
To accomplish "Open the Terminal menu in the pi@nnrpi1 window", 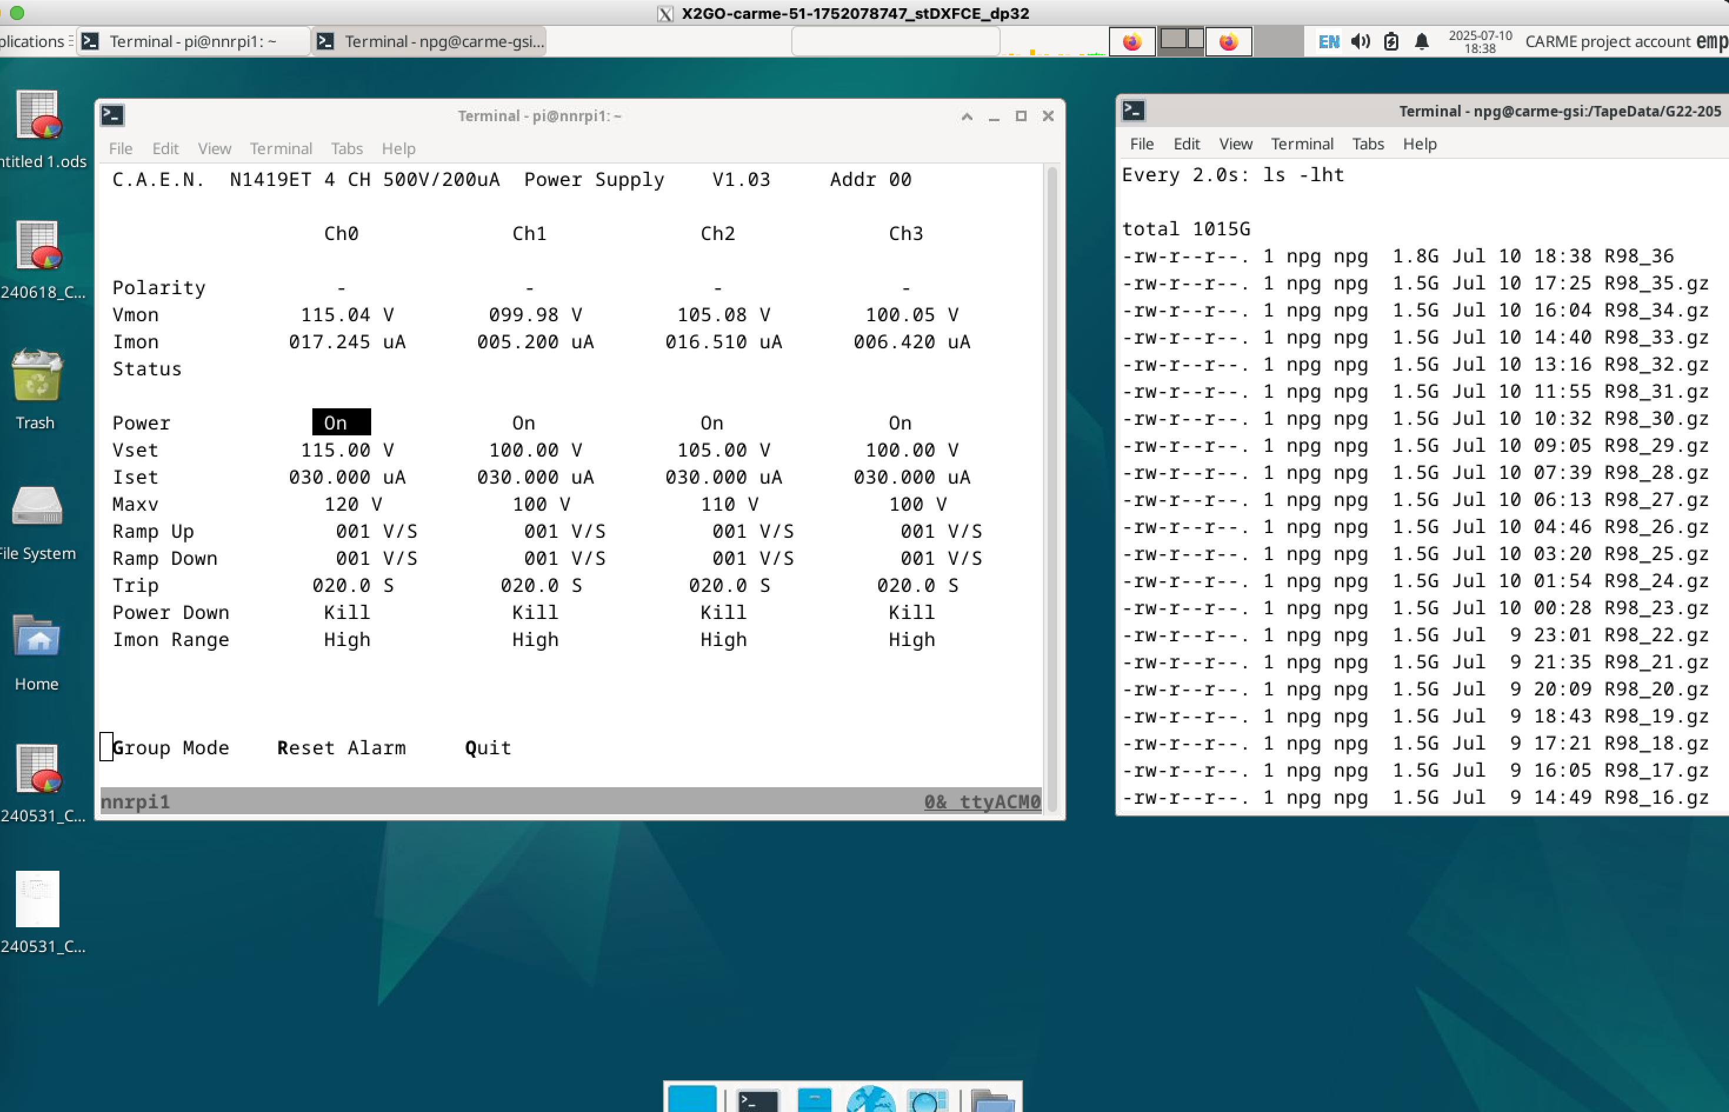I will tap(281, 148).
